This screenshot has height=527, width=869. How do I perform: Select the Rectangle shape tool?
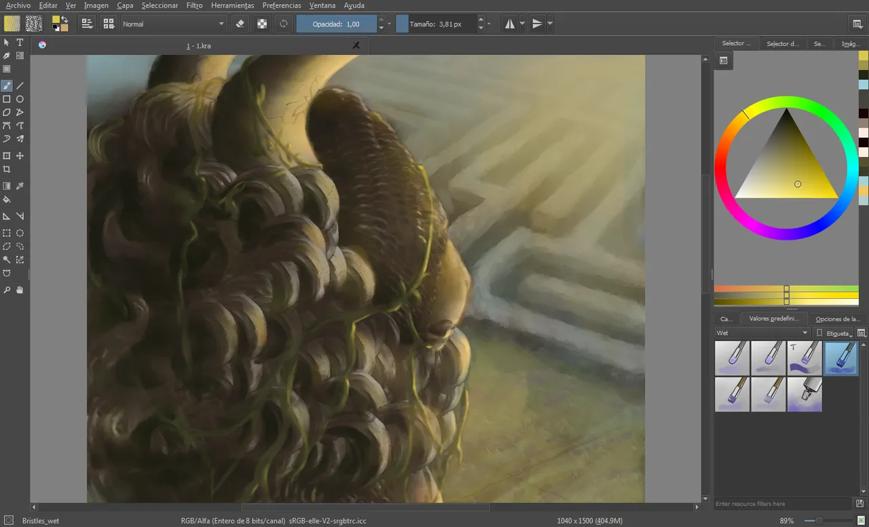[7, 99]
